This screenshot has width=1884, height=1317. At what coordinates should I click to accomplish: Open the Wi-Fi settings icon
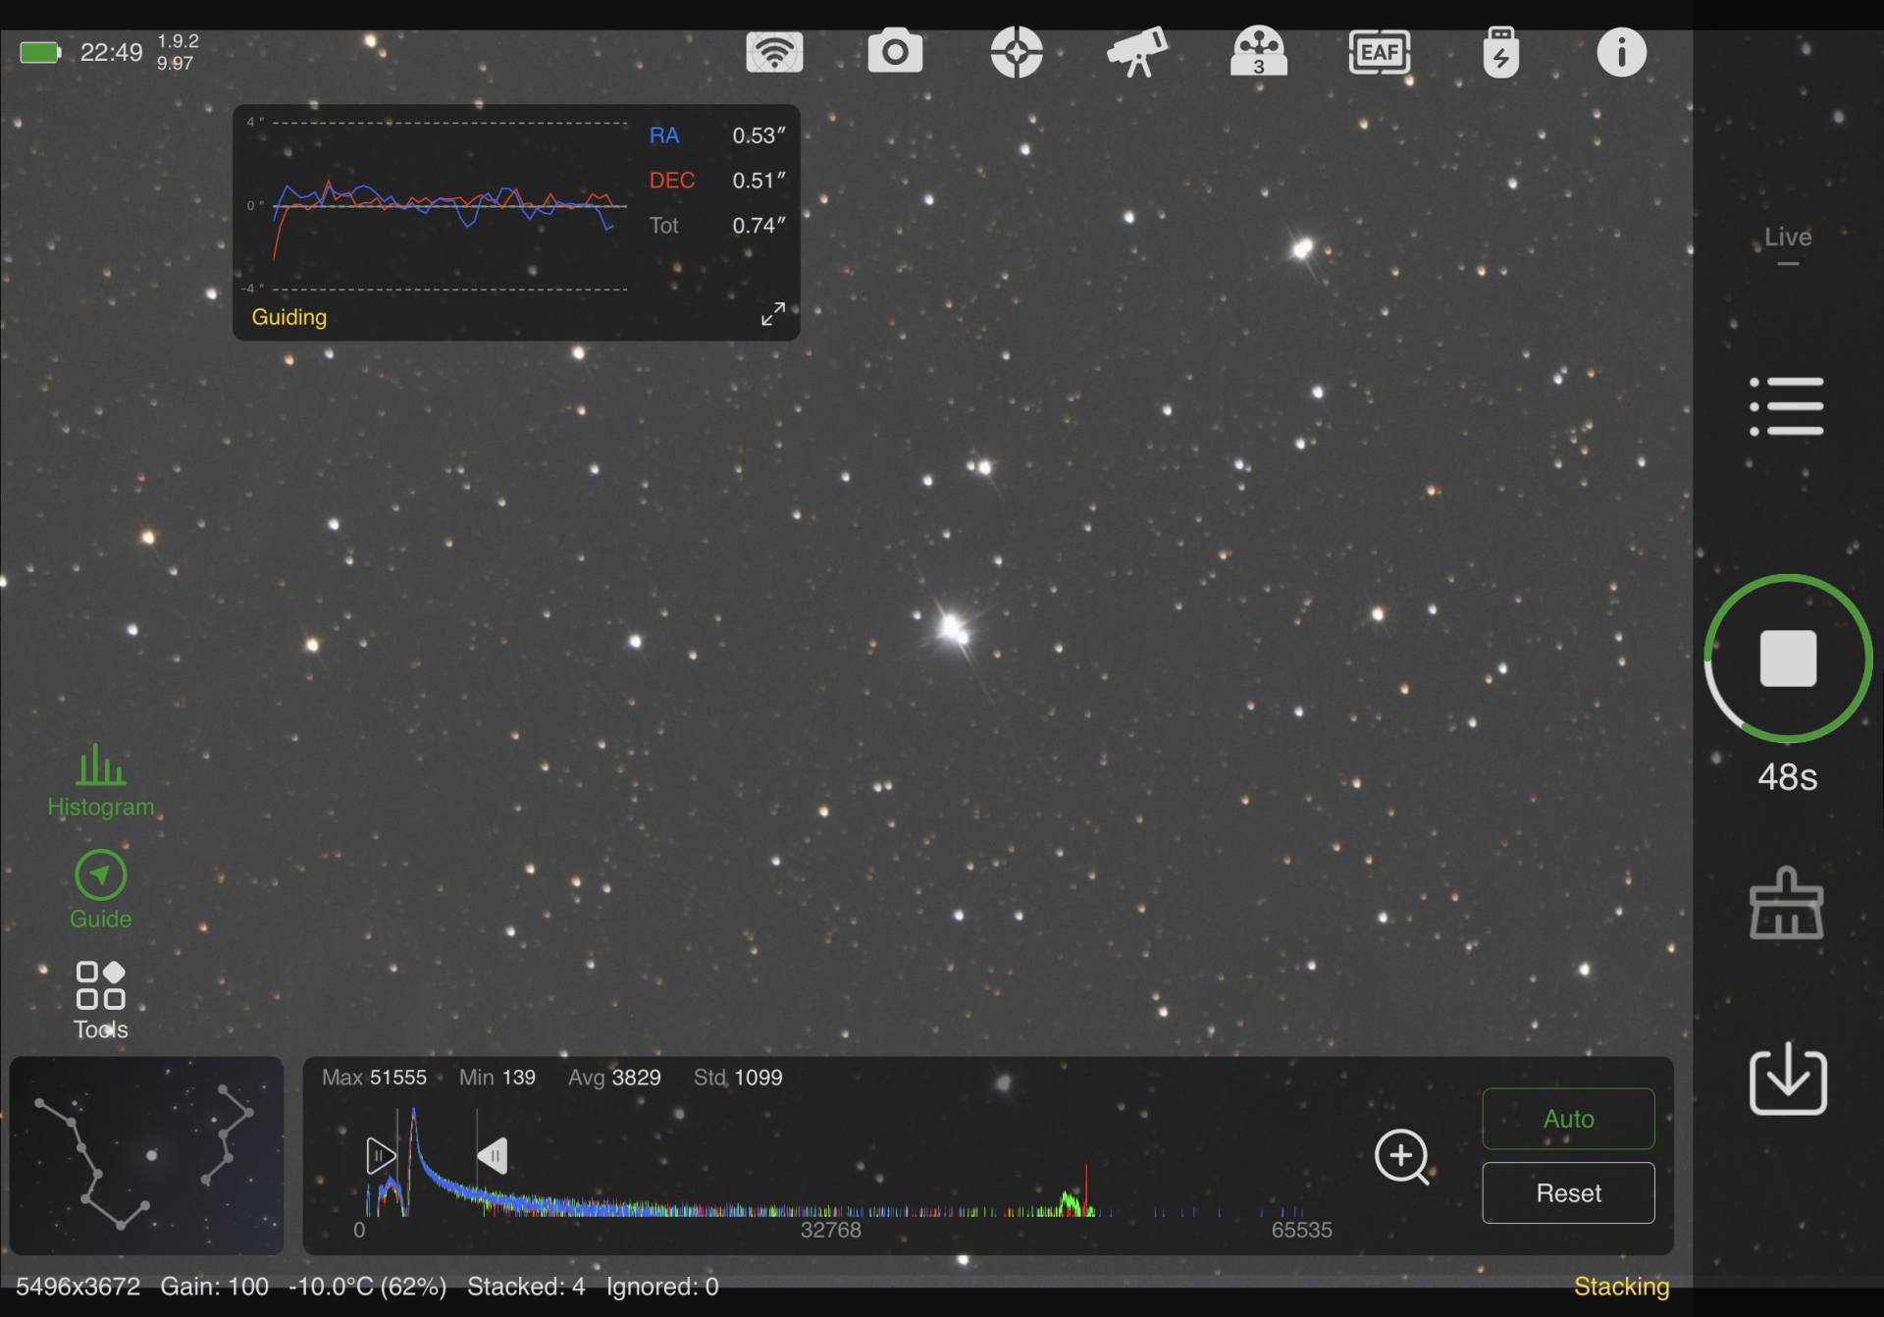tap(774, 52)
